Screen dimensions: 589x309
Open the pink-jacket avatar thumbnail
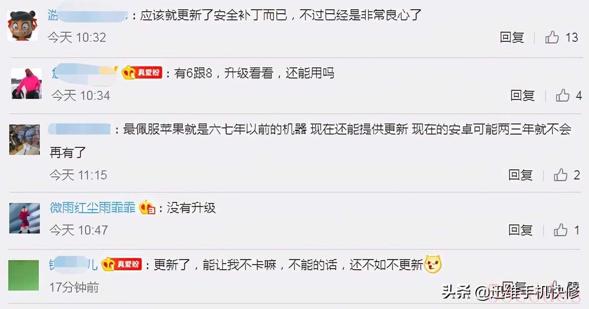tap(27, 84)
